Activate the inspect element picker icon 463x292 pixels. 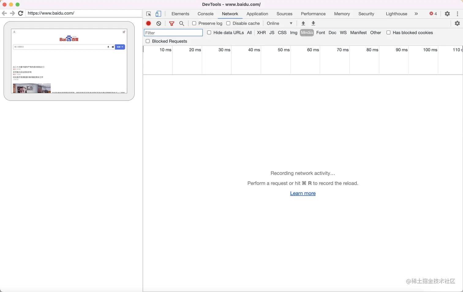(149, 14)
